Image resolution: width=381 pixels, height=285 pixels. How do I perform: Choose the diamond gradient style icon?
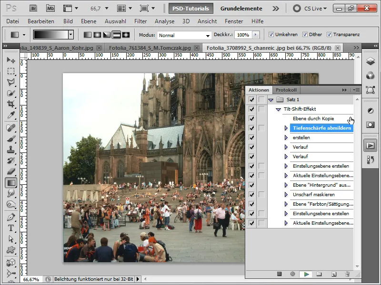tap(126, 35)
